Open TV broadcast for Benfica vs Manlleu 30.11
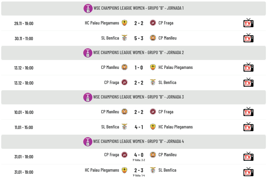 pyautogui.click(x=248, y=38)
